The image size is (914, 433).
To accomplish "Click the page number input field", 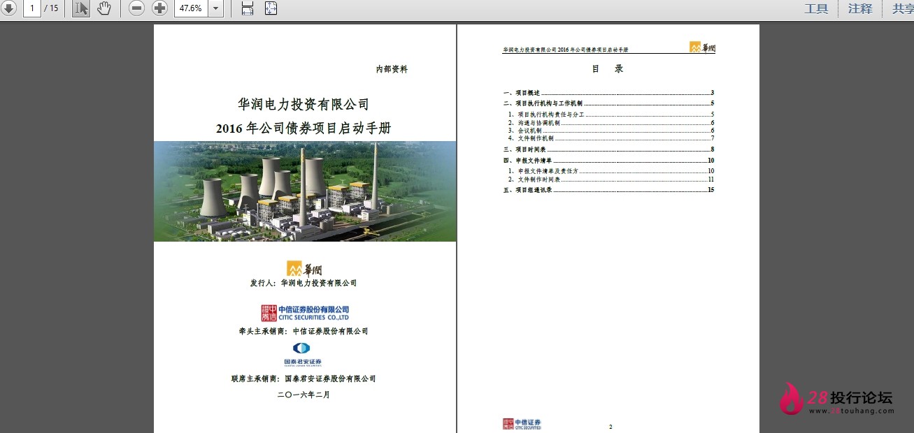I will click(x=31, y=8).
